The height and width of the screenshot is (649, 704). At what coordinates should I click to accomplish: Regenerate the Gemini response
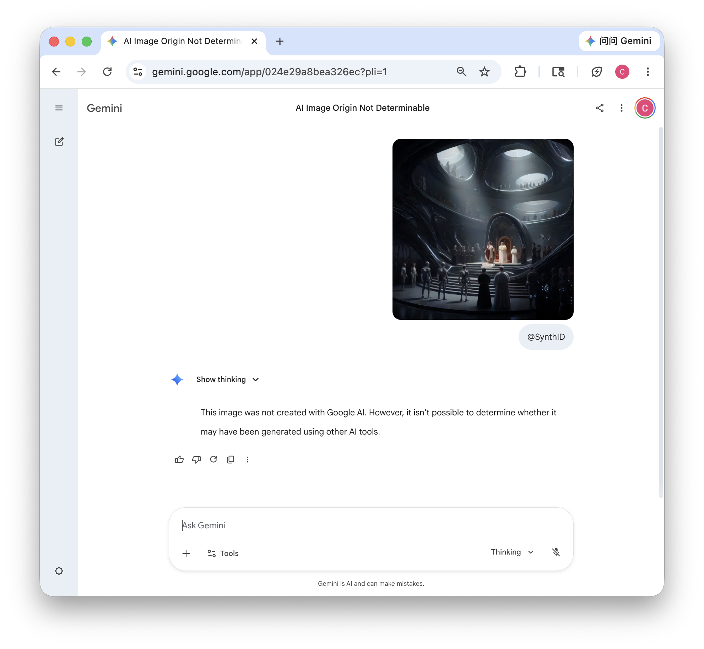pos(213,459)
